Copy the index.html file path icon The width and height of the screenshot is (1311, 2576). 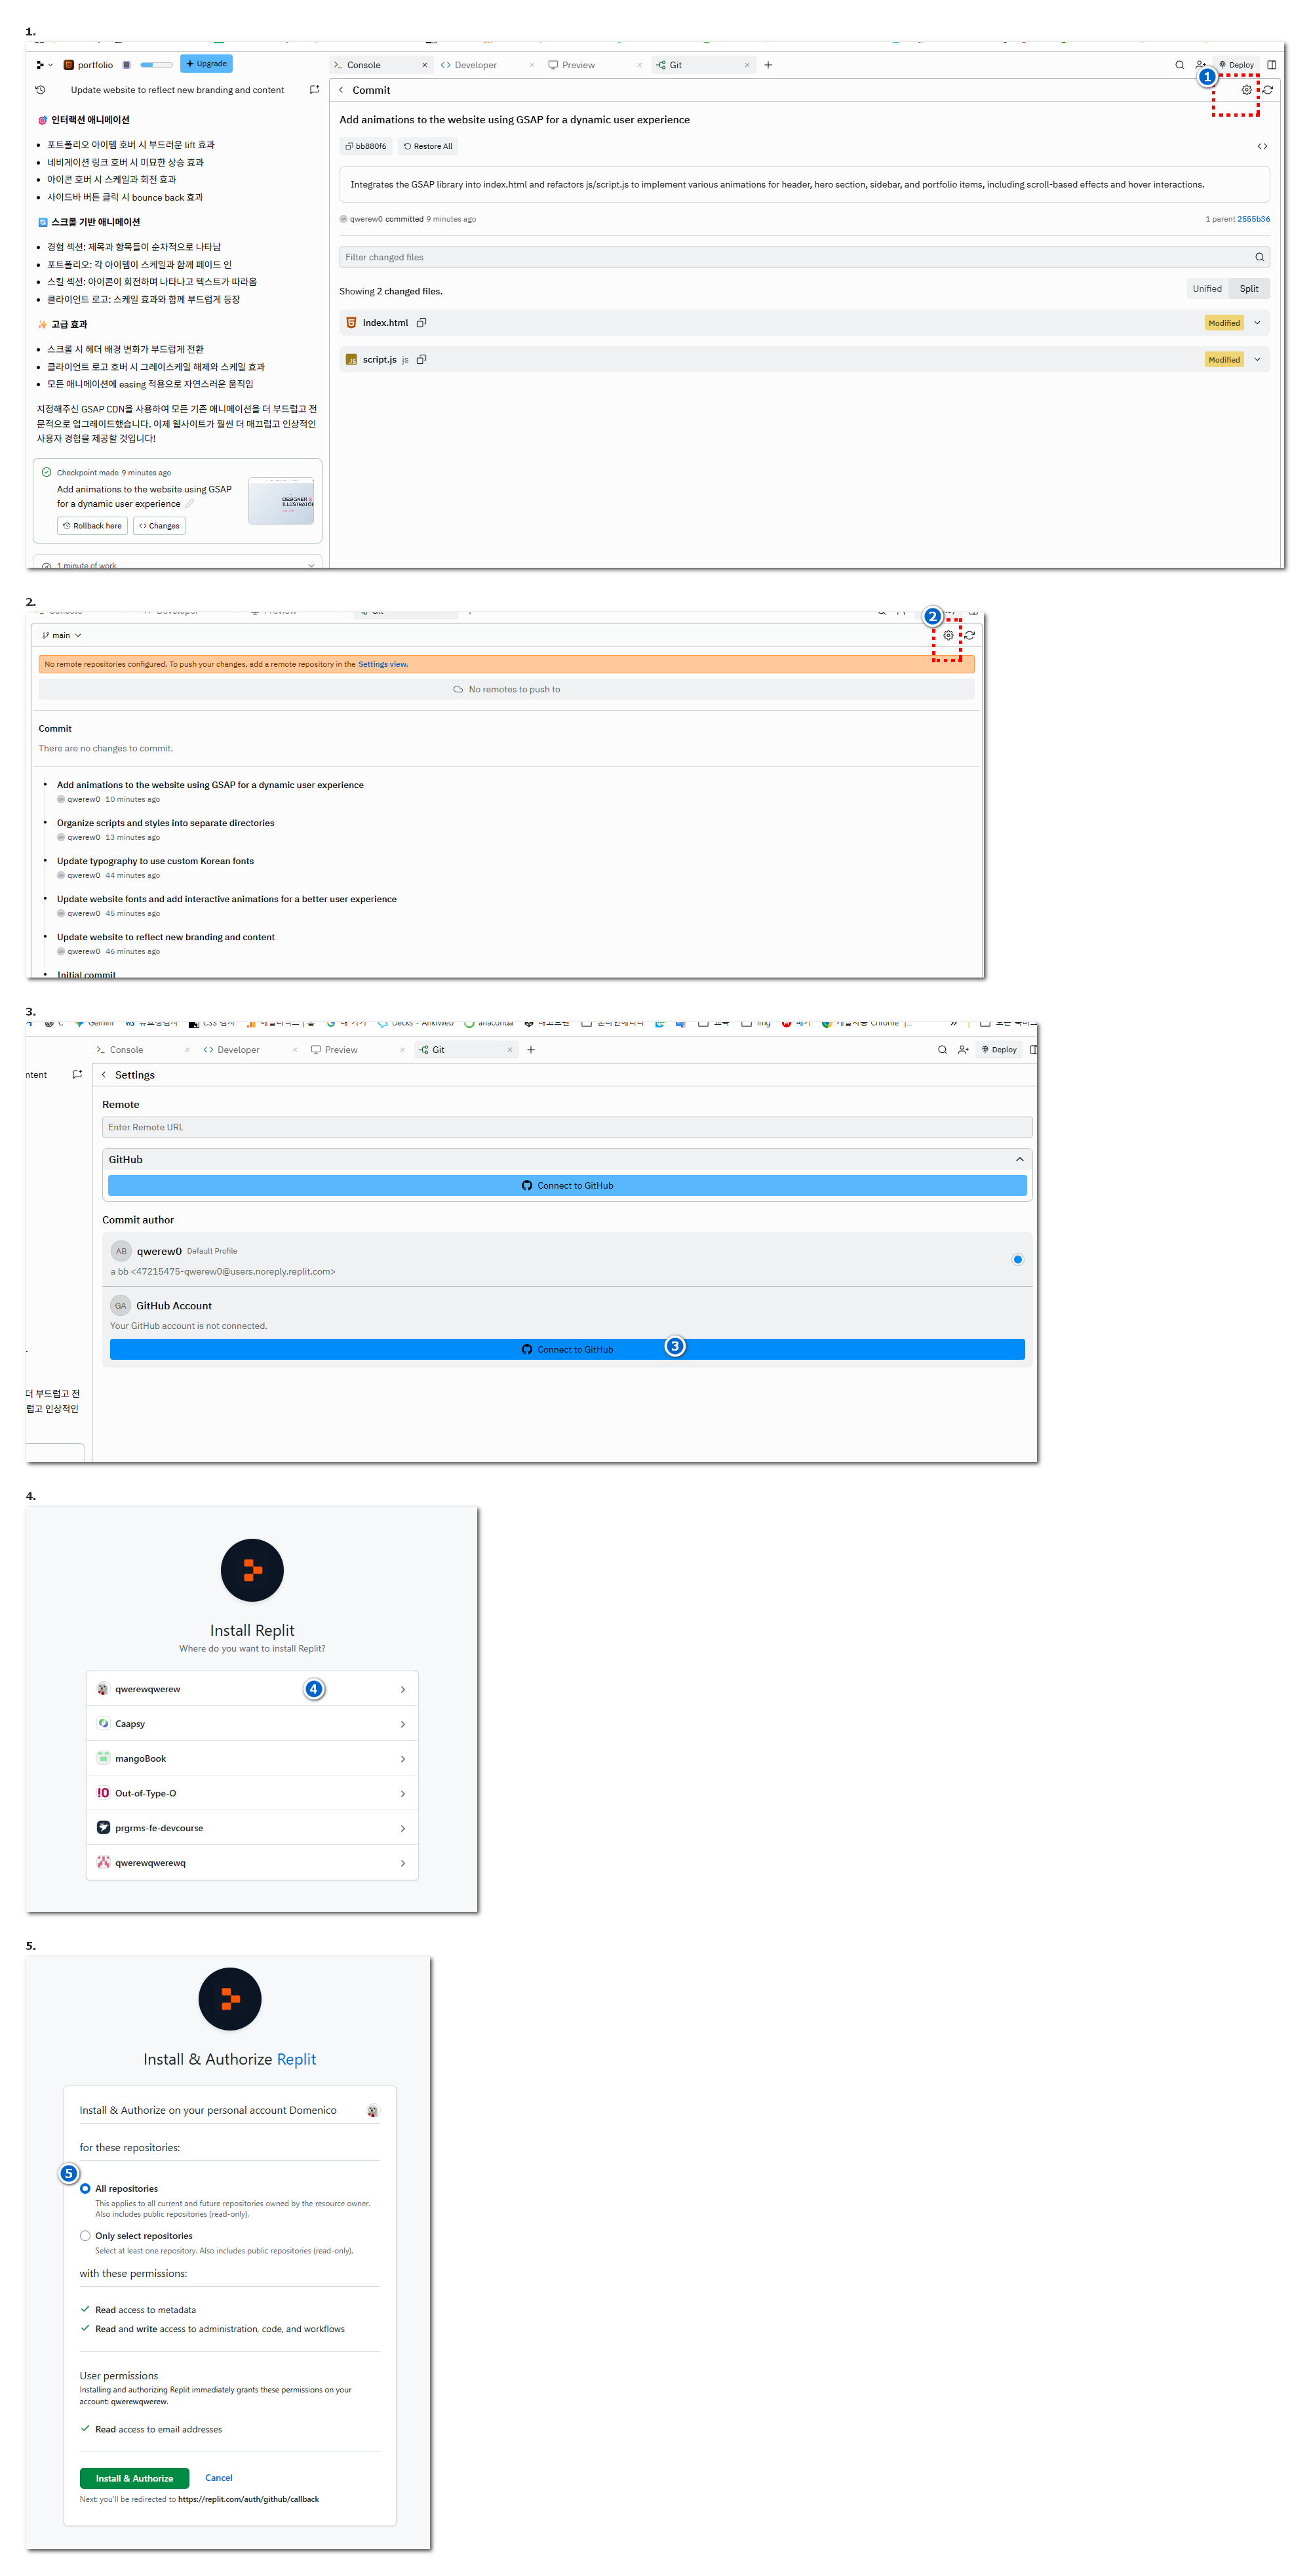421,323
